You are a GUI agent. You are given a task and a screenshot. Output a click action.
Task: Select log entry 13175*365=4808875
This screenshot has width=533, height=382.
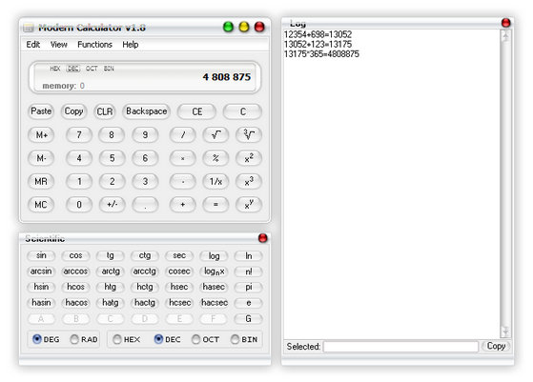pos(321,54)
